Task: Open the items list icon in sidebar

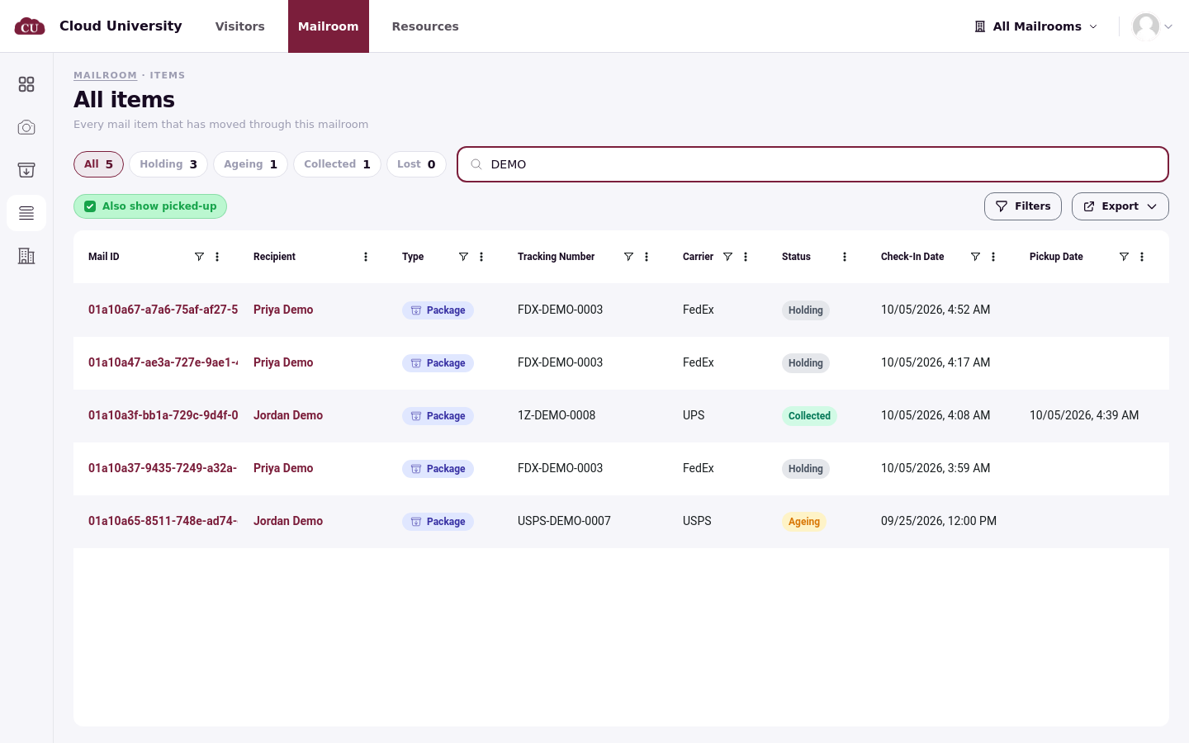Action: tap(26, 213)
